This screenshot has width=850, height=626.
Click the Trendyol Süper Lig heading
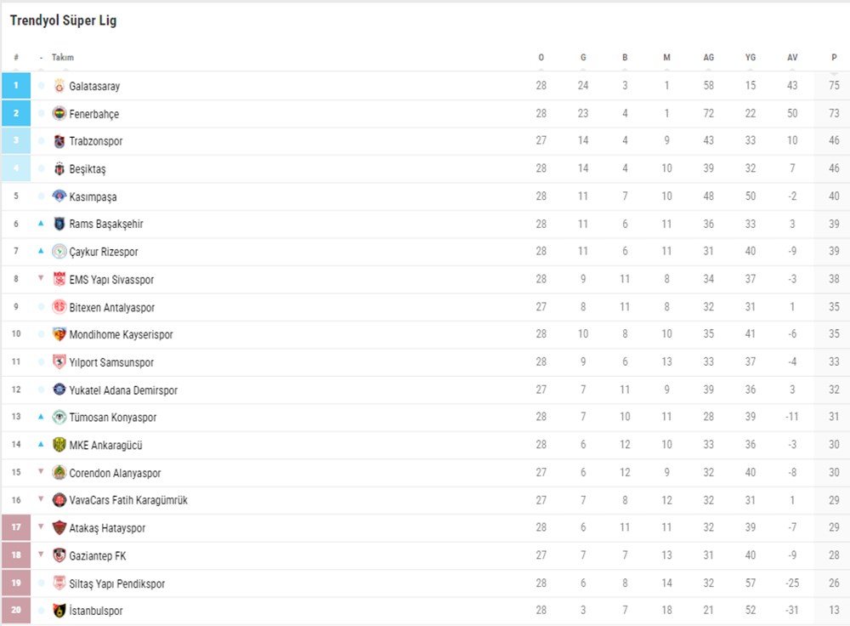[64, 20]
